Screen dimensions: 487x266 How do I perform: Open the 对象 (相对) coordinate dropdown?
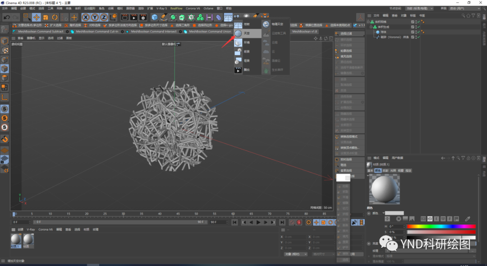point(295,254)
